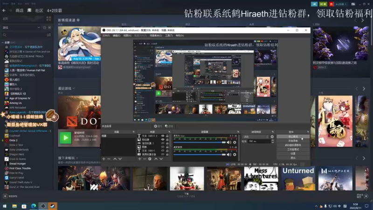Image resolution: width=373 pixels, height=210 pixels.
Task: Open source properties gear in OBS sources toolbar
Action: [150, 159]
